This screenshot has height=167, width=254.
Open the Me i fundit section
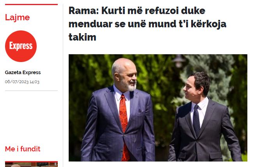point(23,149)
